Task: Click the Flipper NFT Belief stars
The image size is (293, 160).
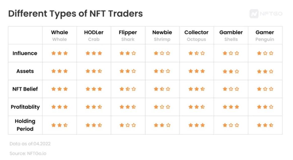Action: (128, 89)
